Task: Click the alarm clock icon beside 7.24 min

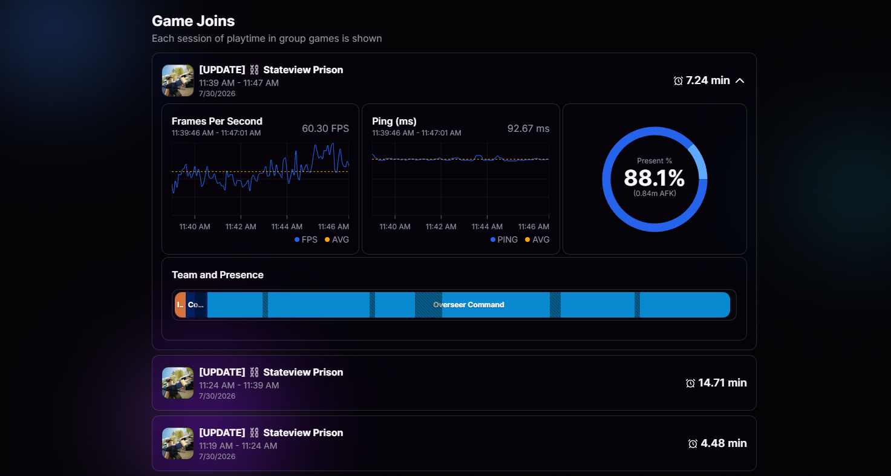Action: click(678, 80)
